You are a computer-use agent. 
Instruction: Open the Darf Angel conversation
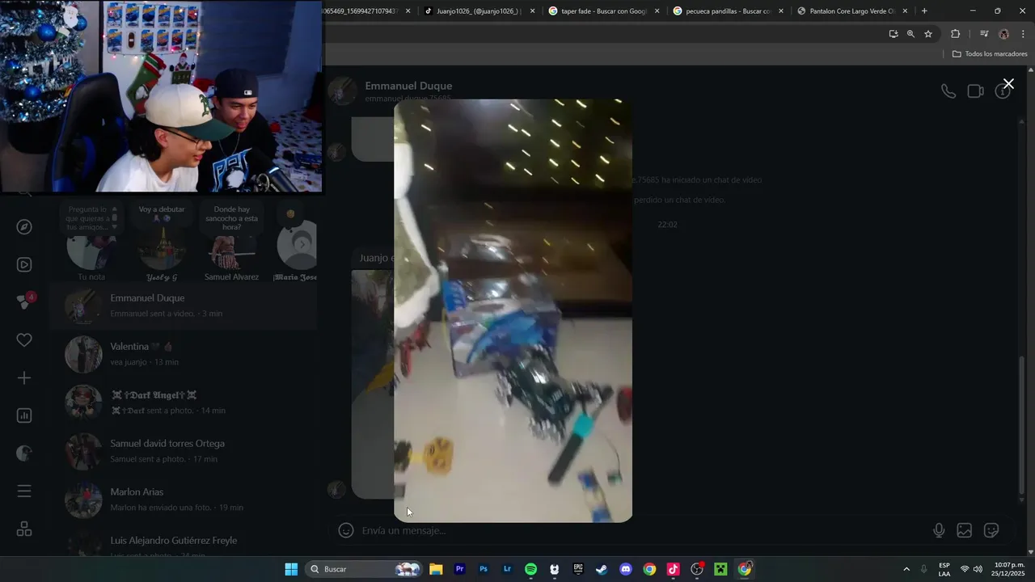pos(184,403)
